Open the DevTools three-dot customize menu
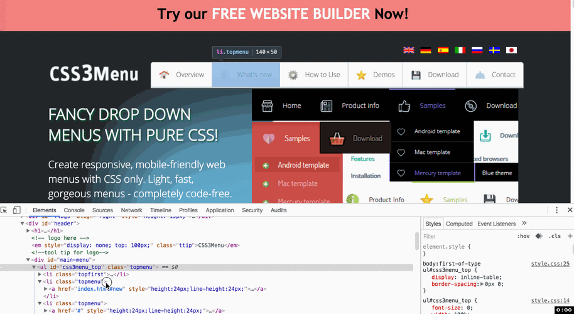Viewport: 574px width, 314px height. click(557, 210)
